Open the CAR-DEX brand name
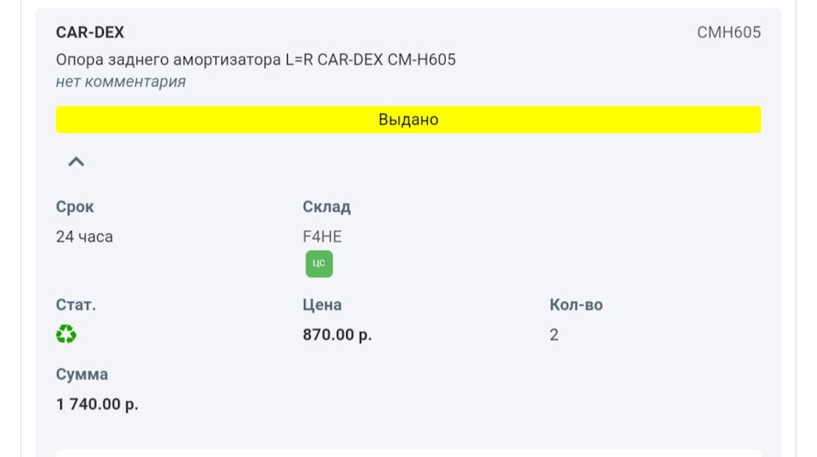Image resolution: width=817 pixels, height=457 pixels. click(90, 32)
